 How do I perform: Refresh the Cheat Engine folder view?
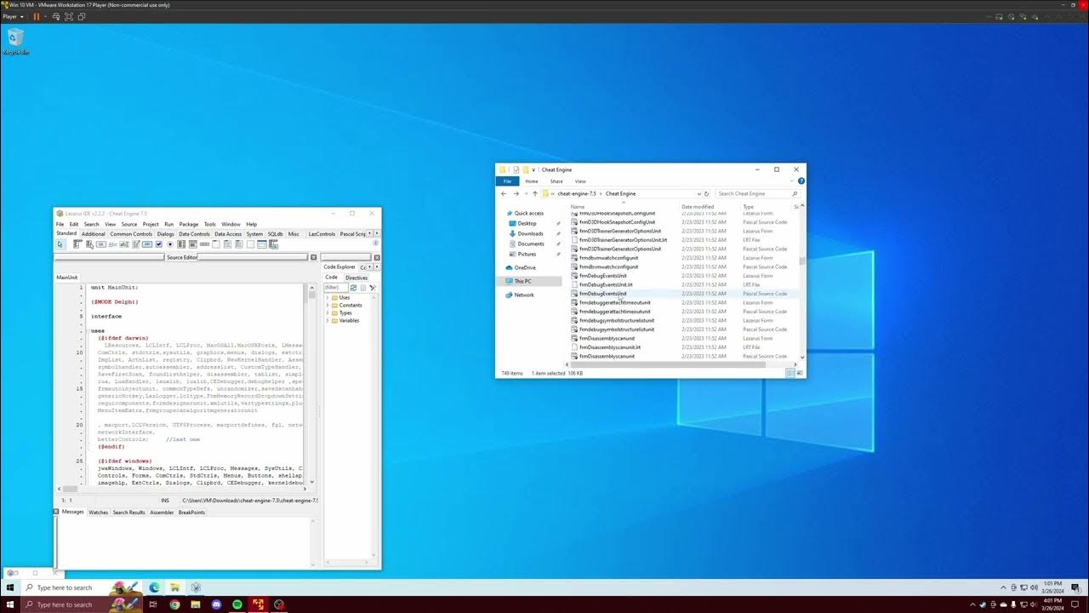[x=706, y=193]
